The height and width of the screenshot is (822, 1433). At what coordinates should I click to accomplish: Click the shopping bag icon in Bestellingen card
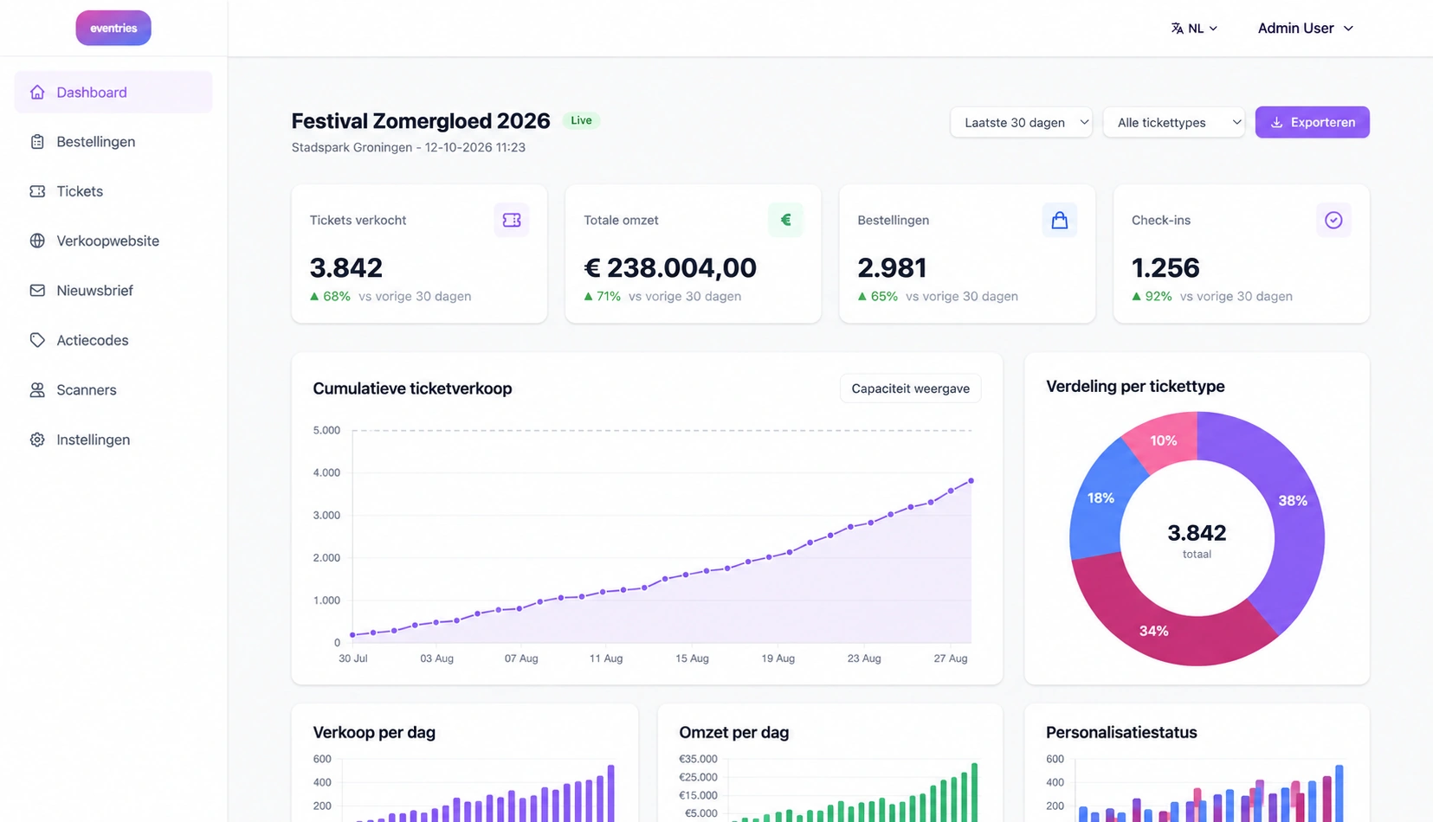[x=1060, y=220]
